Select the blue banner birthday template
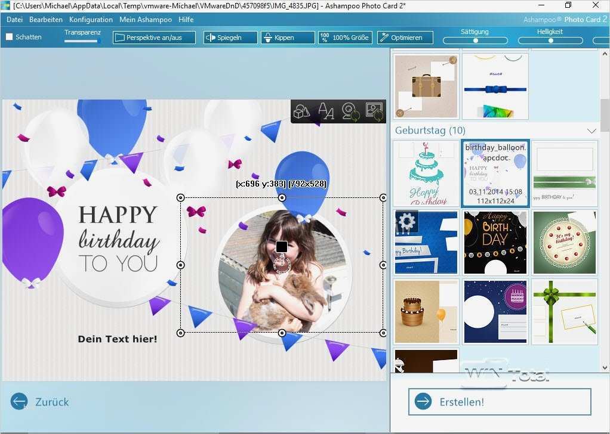 click(x=426, y=242)
